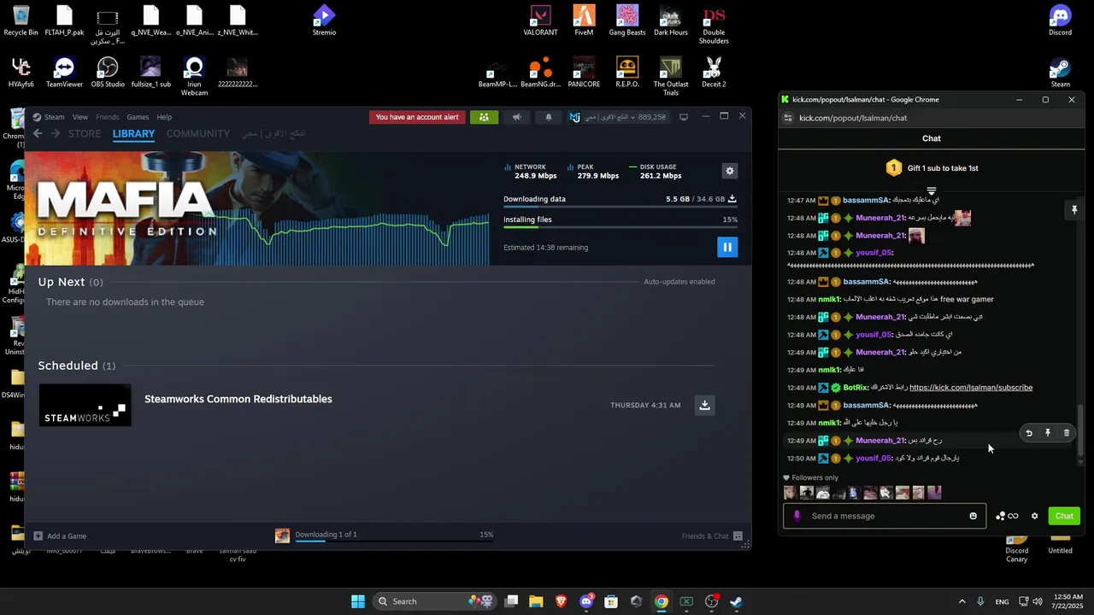Open Stremio desktop shortcut
1094x615 pixels.
coord(324,21)
